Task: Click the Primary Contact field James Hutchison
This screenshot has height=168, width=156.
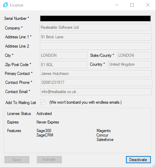Action: [x=96, y=74]
